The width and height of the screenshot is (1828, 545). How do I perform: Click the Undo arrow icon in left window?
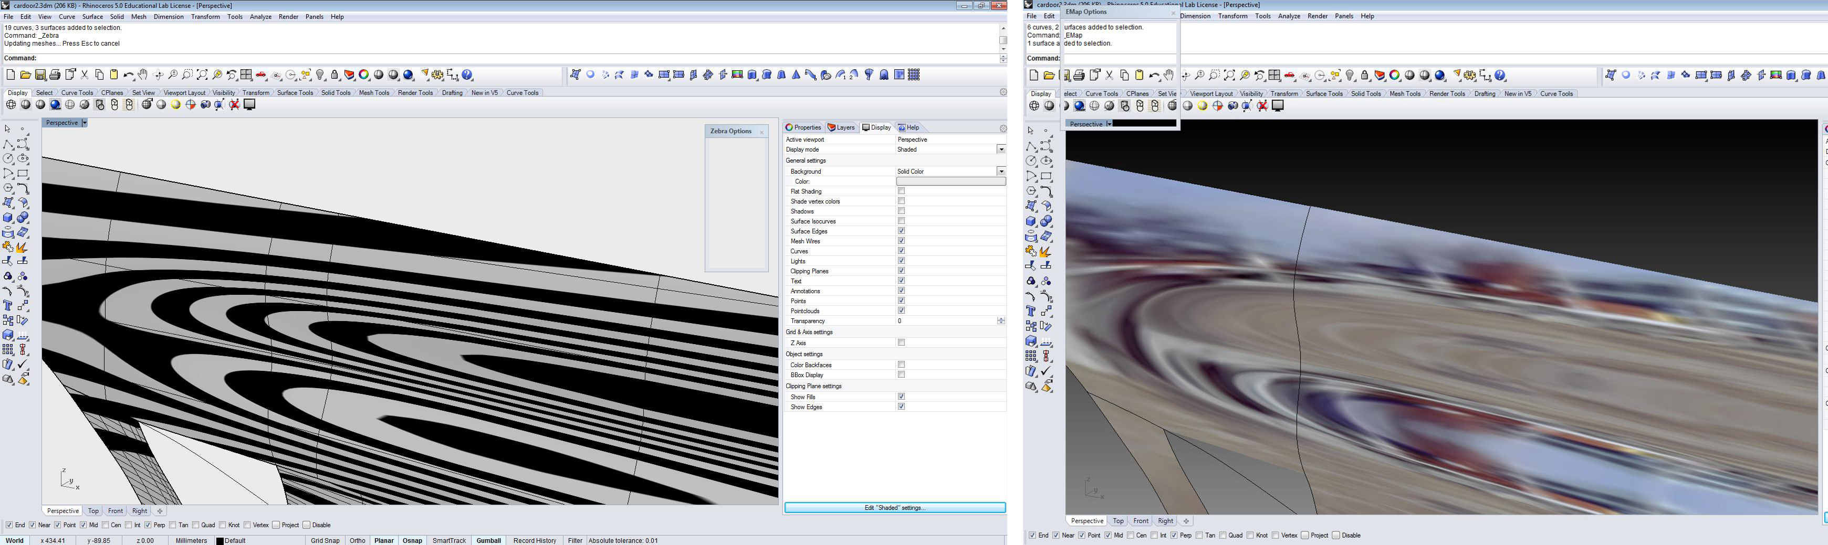tap(129, 74)
